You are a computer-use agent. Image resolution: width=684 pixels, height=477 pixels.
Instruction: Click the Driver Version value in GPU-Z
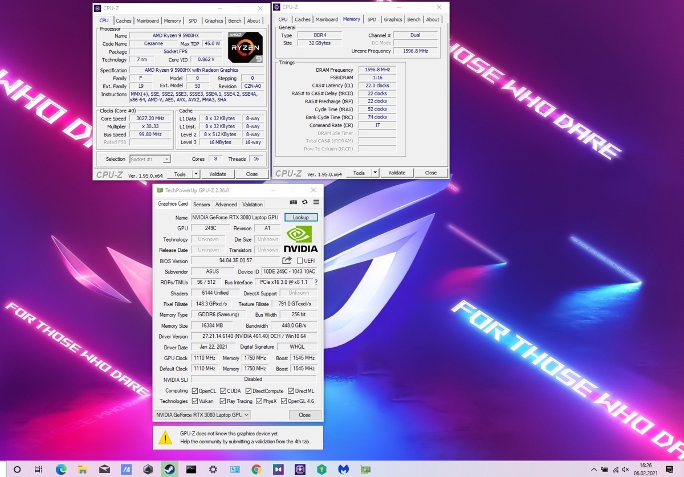[x=254, y=336]
